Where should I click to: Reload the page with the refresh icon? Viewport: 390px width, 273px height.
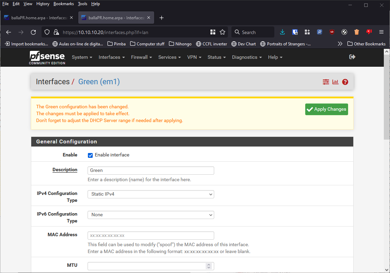33,32
